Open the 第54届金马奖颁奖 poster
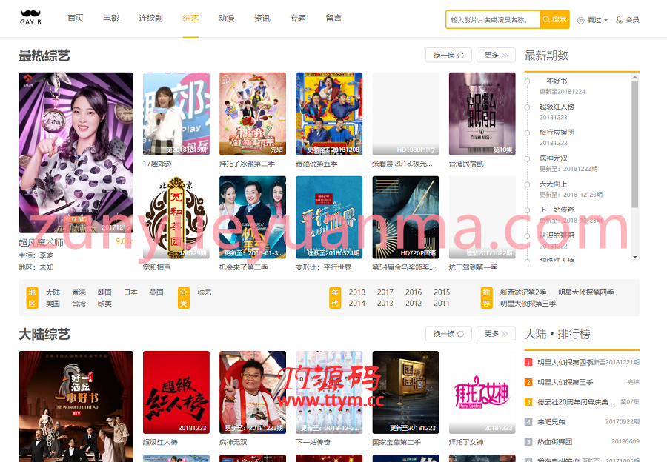Viewport: 667px width, 462px height. pos(406,217)
